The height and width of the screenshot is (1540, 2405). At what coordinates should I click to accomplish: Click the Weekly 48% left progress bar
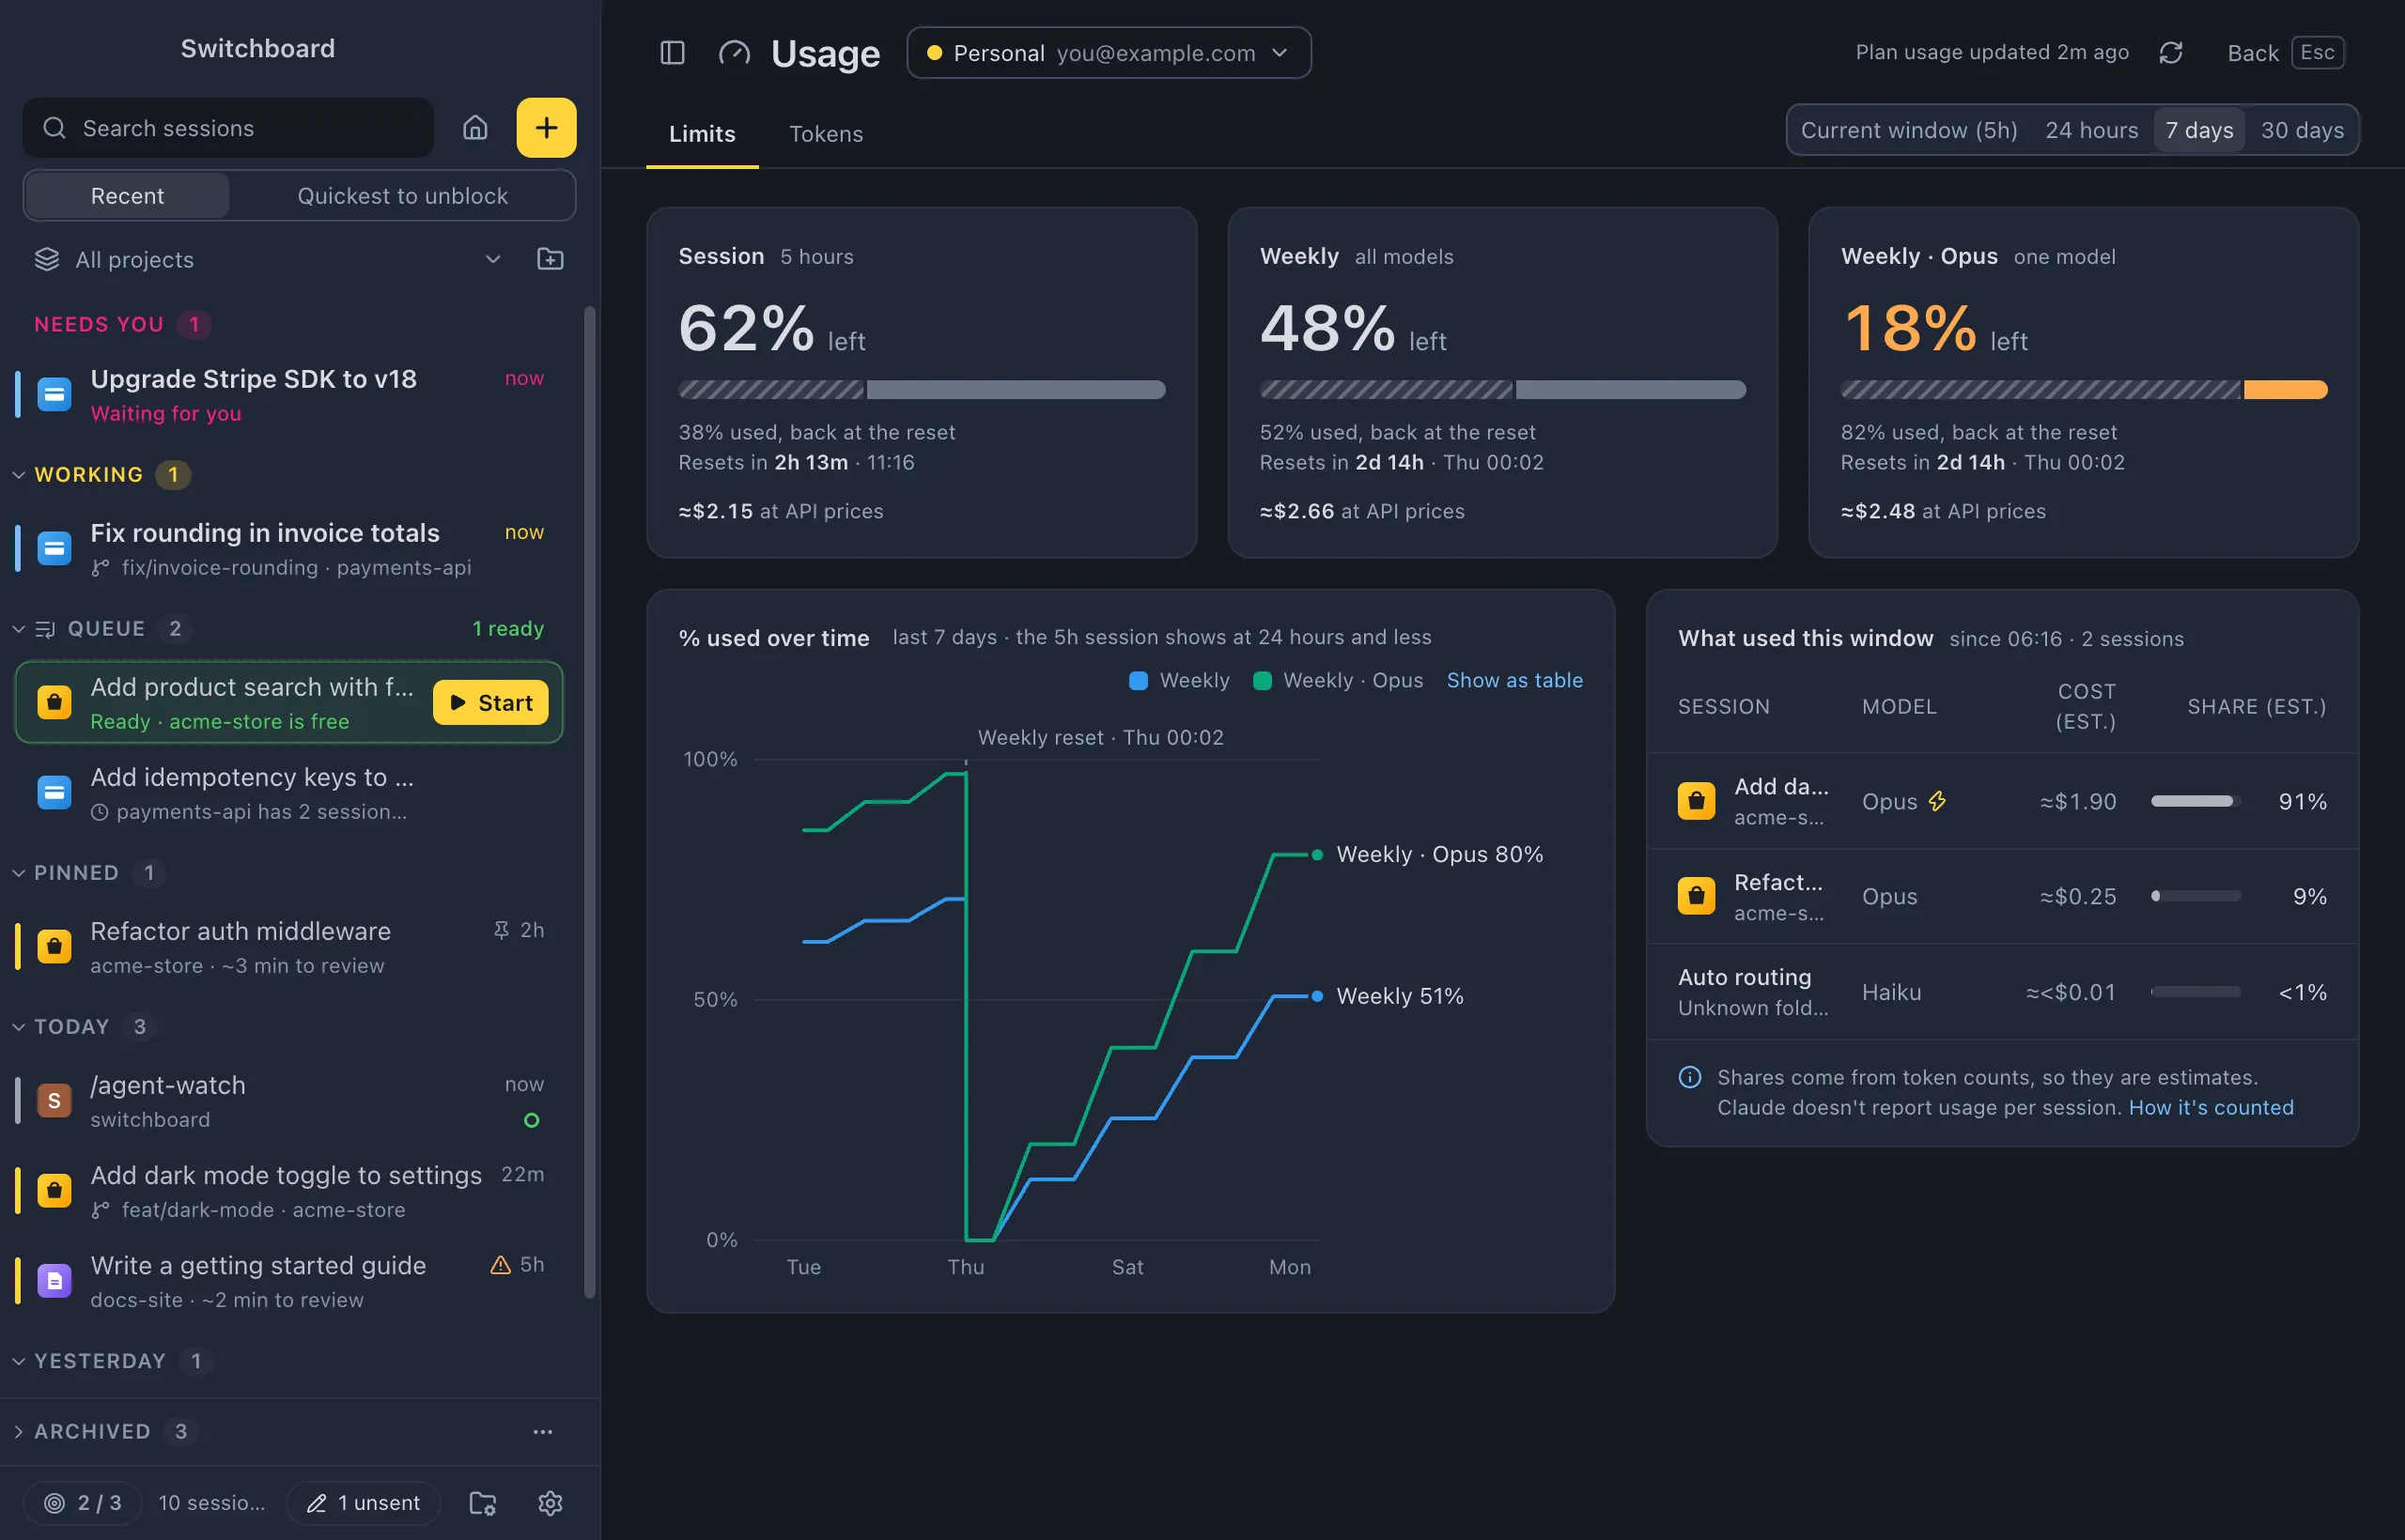pyautogui.click(x=1502, y=390)
